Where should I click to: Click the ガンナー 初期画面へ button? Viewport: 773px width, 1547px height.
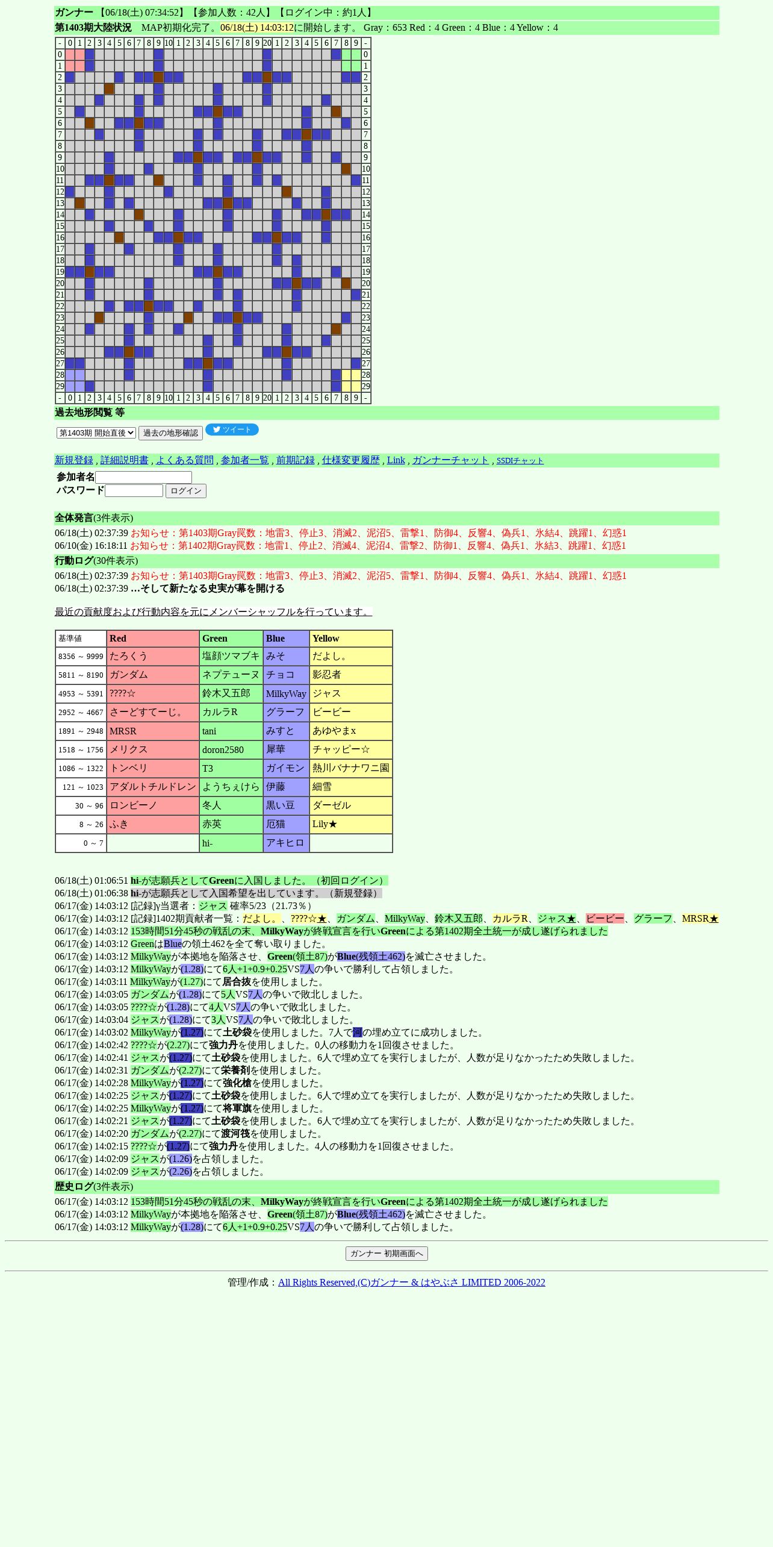coord(386,1254)
